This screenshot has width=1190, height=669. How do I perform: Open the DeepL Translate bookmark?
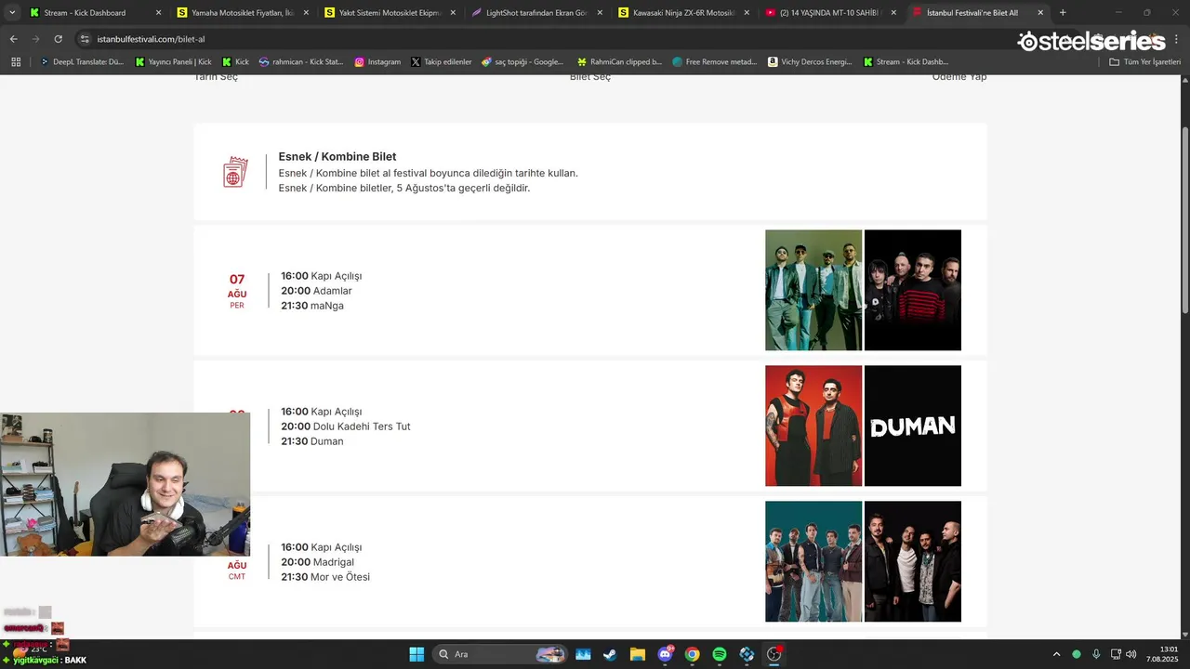82,62
